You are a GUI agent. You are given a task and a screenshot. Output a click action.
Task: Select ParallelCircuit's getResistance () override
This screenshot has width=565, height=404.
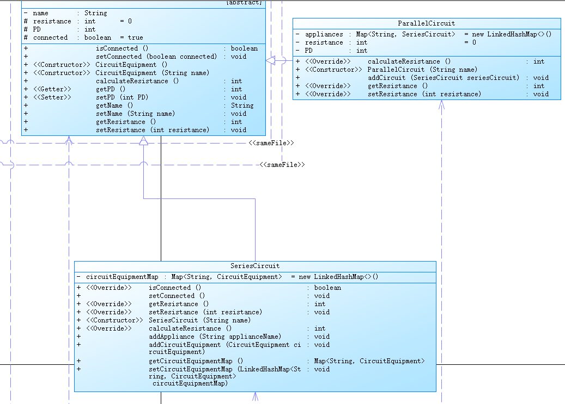tap(420, 86)
